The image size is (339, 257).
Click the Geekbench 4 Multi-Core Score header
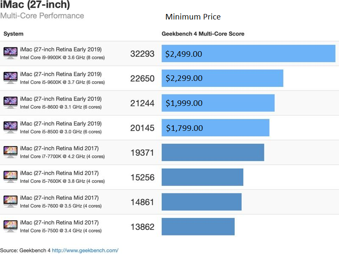203,34
